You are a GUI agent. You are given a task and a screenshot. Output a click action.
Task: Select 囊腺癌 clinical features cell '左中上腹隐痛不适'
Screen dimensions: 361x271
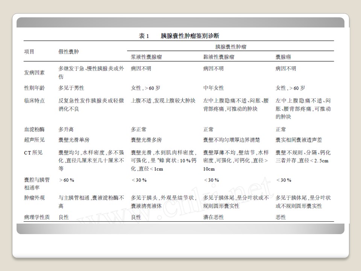click(303, 108)
